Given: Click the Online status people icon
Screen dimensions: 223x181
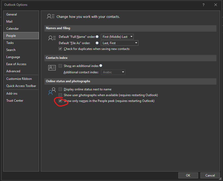Looking at the screenshot, I should 52,91.
